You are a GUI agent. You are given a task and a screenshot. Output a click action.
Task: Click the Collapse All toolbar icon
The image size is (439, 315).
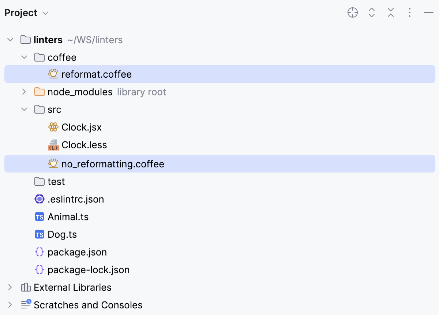point(391,12)
